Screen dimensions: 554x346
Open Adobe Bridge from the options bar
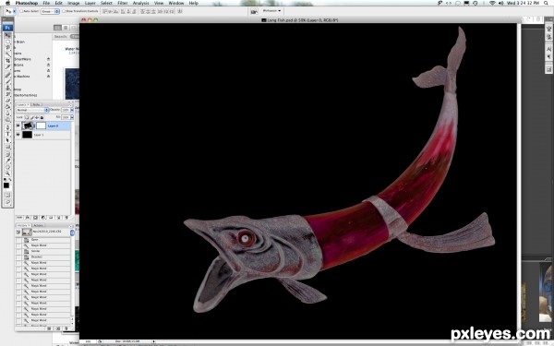(254, 11)
